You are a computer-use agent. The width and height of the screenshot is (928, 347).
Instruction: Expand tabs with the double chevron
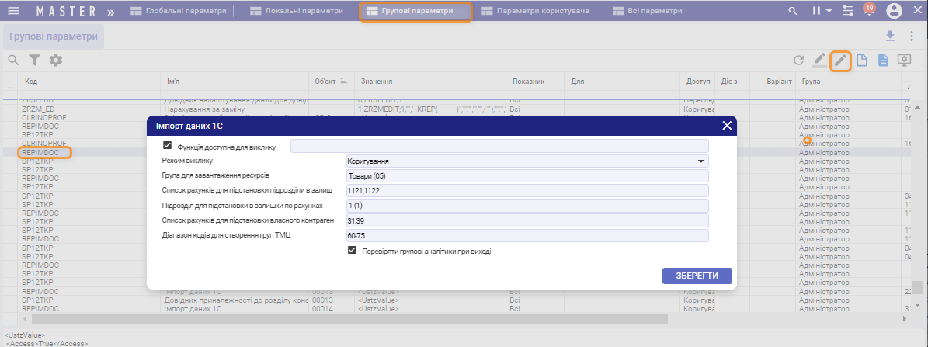pos(110,12)
